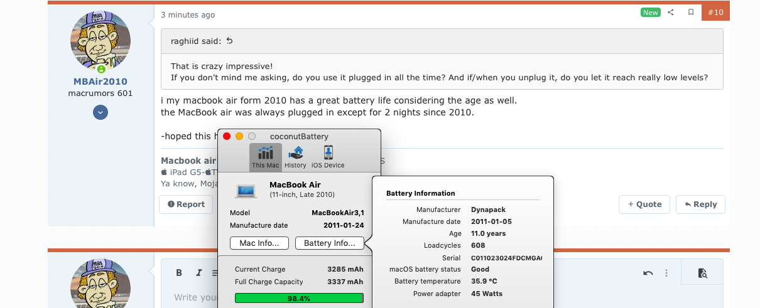Click the 98.4% charge progress bar
This screenshot has height=308, width=760.
pos(299,299)
